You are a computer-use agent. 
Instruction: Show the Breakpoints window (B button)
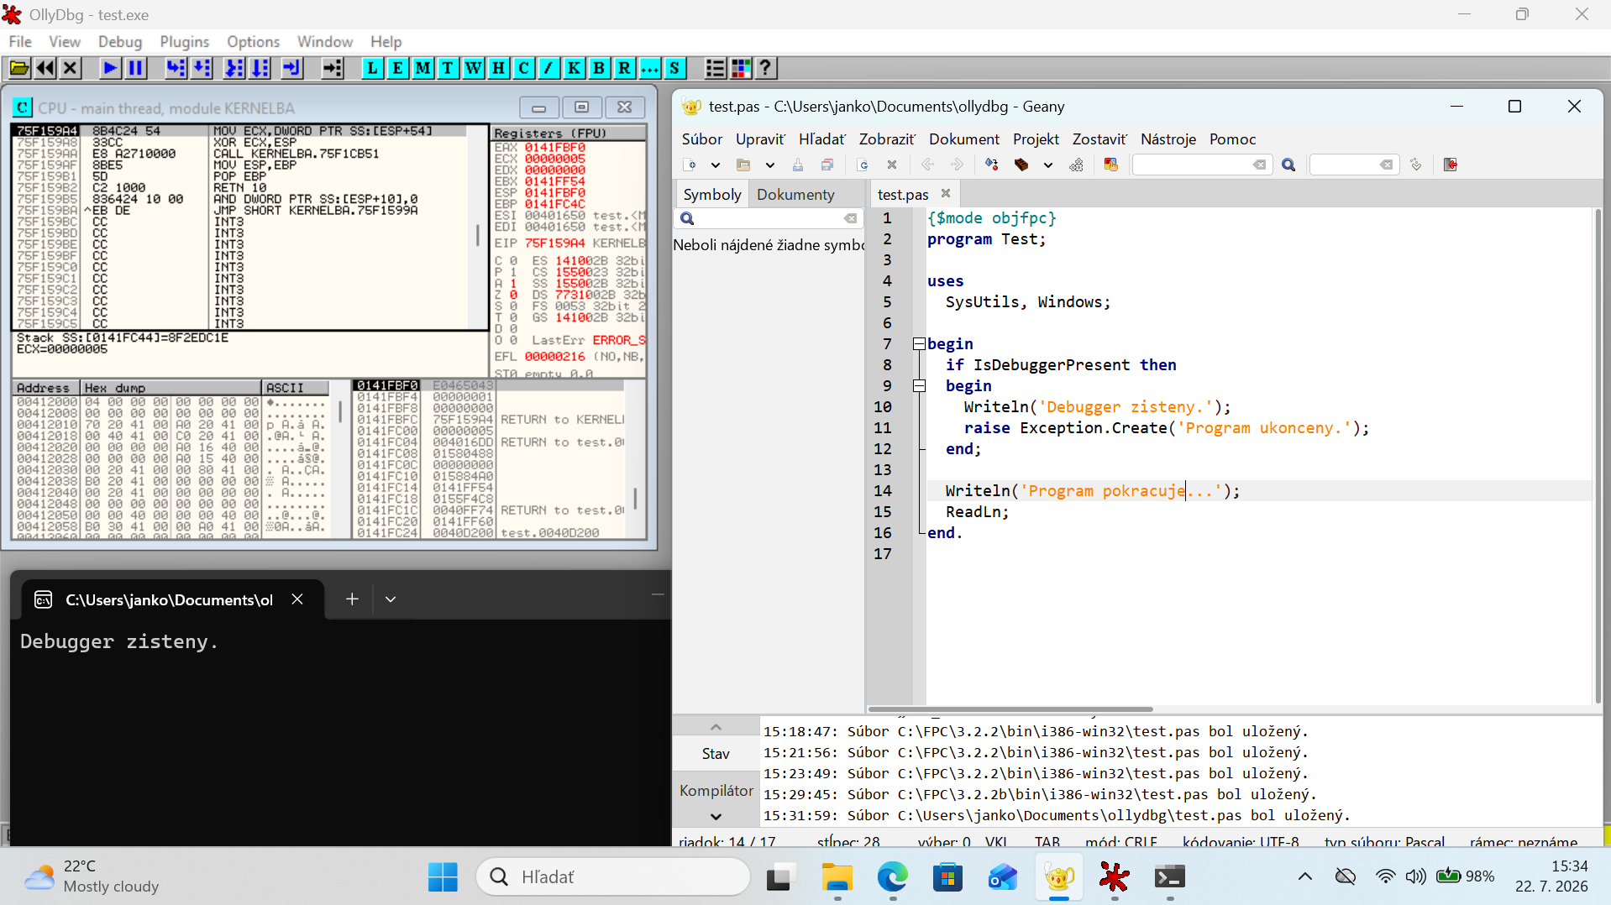point(600,68)
